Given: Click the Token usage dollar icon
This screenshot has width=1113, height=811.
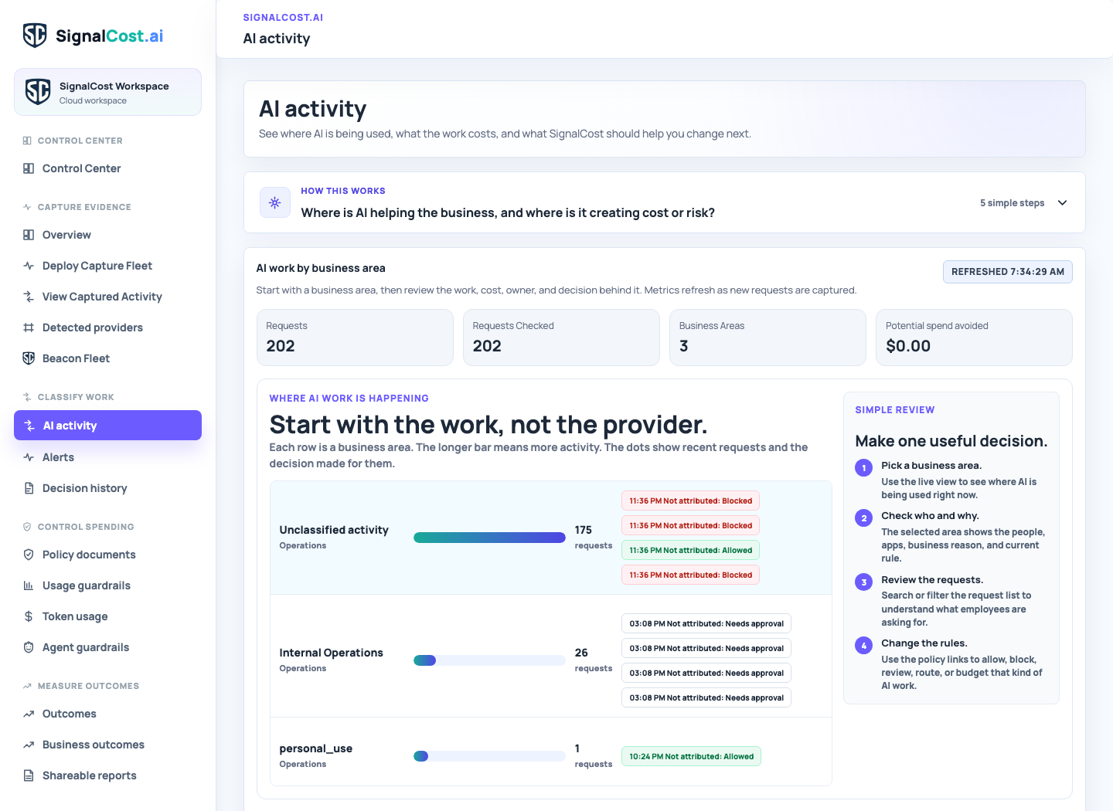Looking at the screenshot, I should 29,616.
